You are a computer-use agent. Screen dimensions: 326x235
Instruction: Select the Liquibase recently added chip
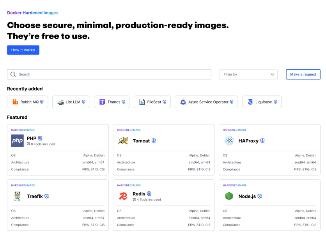tap(262, 102)
